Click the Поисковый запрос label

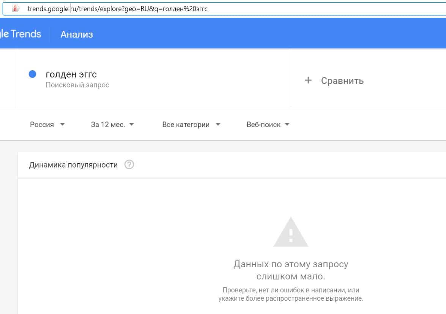[x=77, y=85]
